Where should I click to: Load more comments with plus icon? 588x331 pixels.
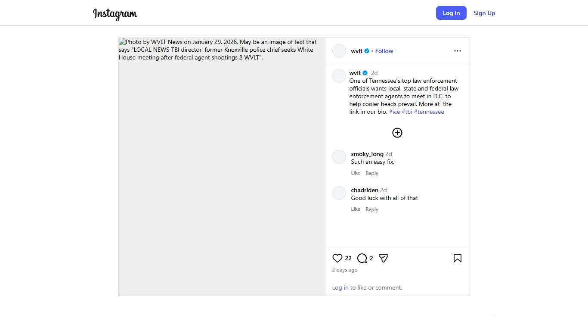[397, 133]
